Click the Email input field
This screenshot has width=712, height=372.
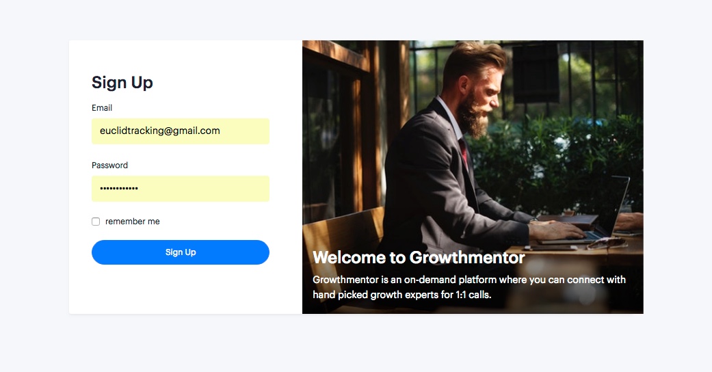point(181,131)
